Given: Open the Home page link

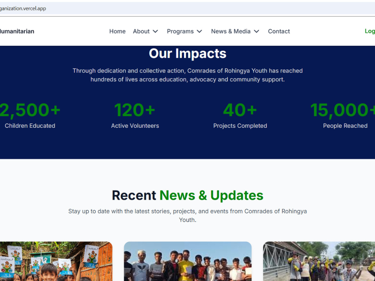Looking at the screenshot, I should (117, 31).
